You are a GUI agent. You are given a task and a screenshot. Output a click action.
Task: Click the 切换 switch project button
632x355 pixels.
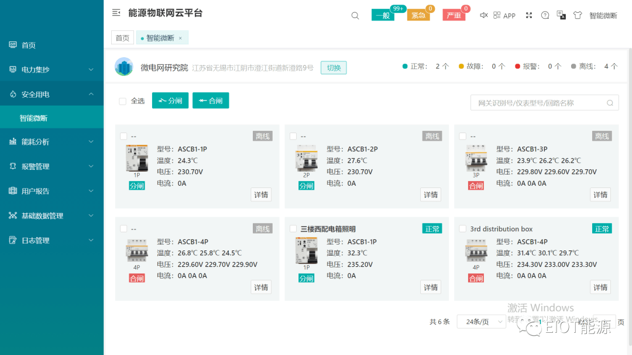[334, 68]
